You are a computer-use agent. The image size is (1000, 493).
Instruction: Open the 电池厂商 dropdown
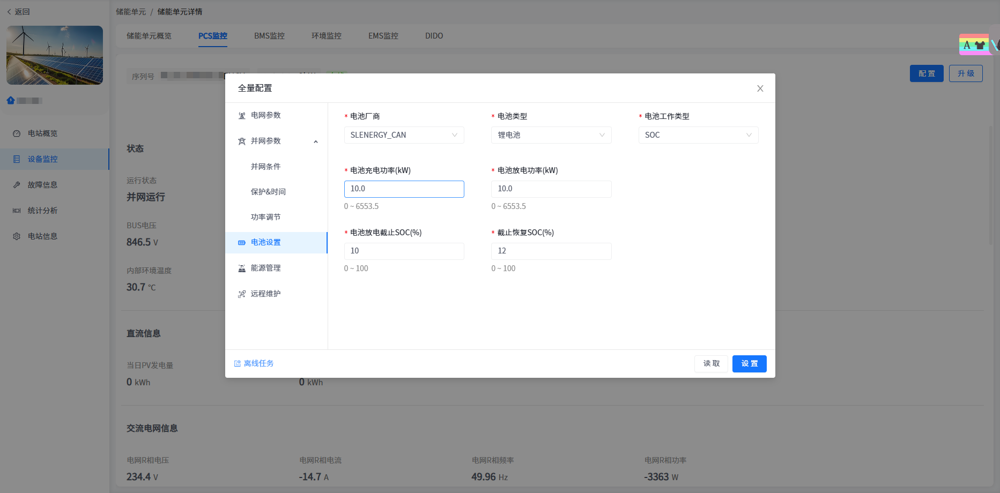coord(404,135)
